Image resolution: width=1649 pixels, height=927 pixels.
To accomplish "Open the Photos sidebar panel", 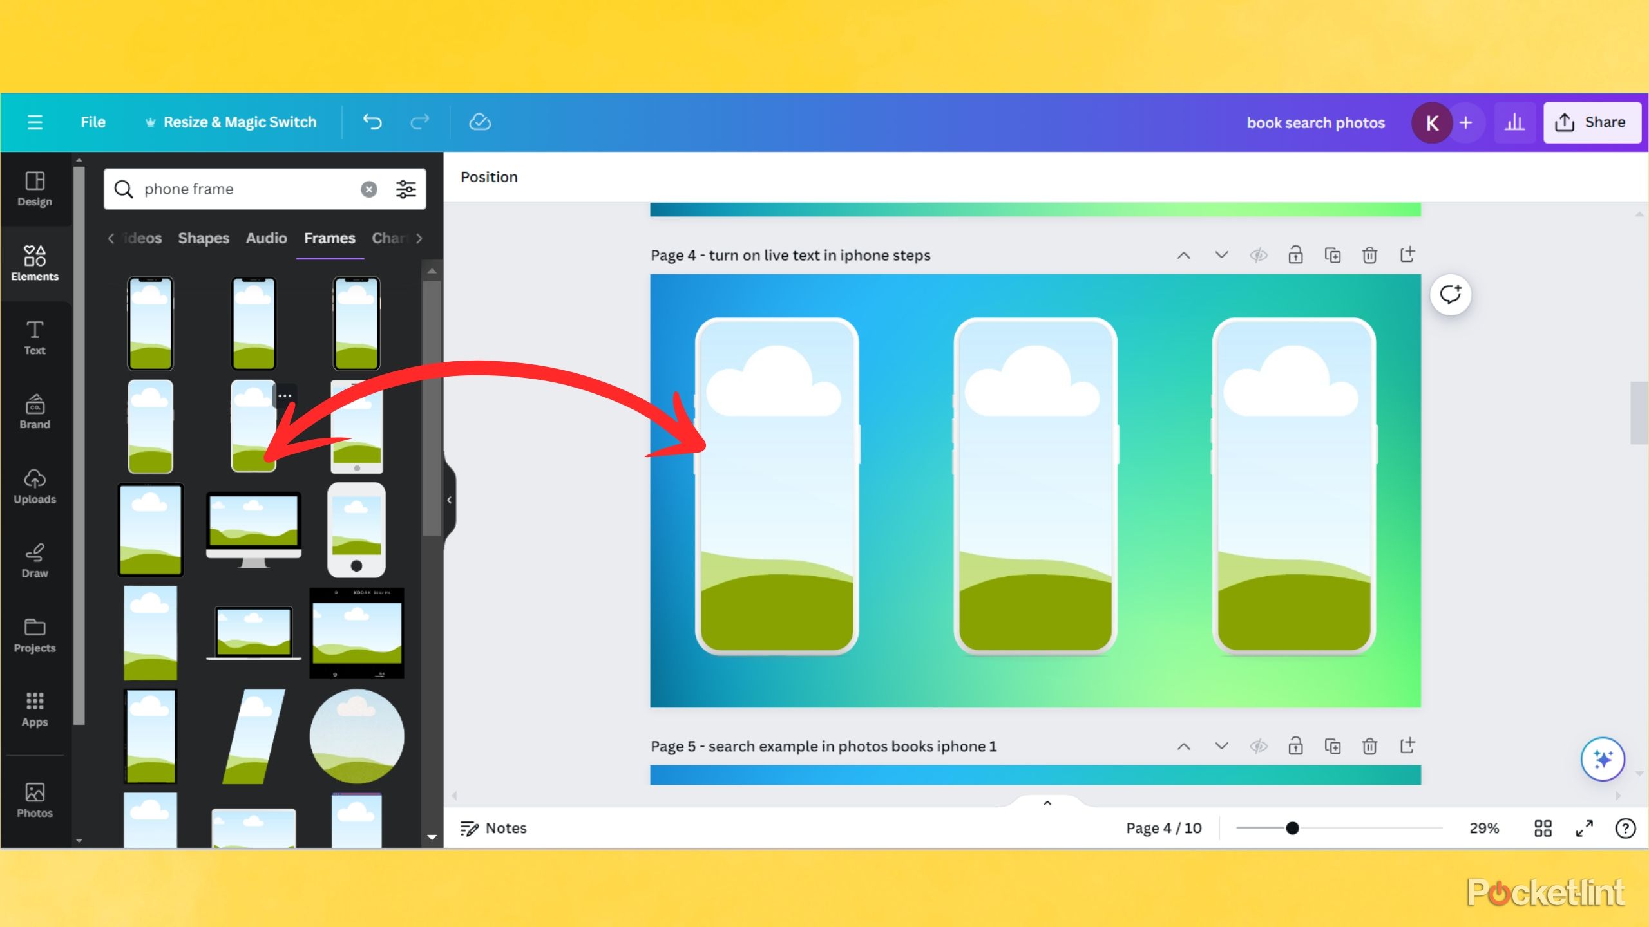I will click(x=35, y=800).
